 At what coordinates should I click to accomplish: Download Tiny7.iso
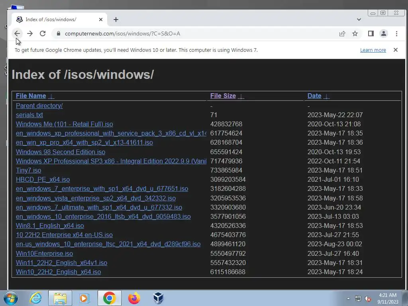tap(28, 170)
